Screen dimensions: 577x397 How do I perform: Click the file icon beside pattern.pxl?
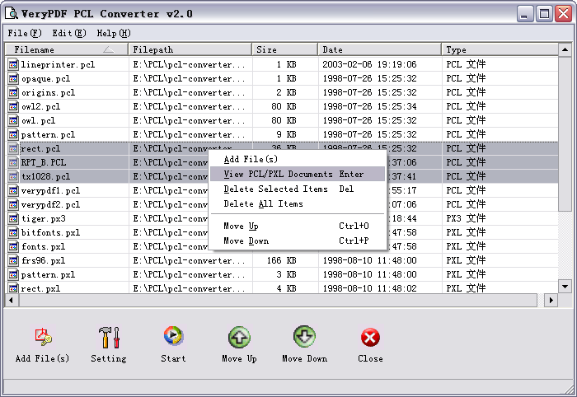point(13,274)
